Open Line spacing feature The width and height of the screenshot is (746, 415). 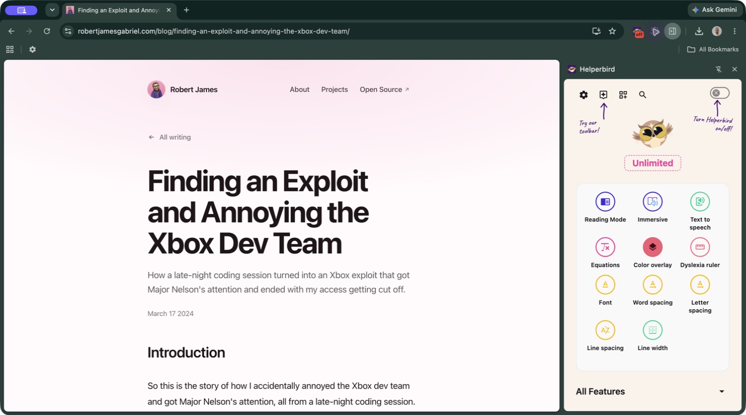(605, 330)
